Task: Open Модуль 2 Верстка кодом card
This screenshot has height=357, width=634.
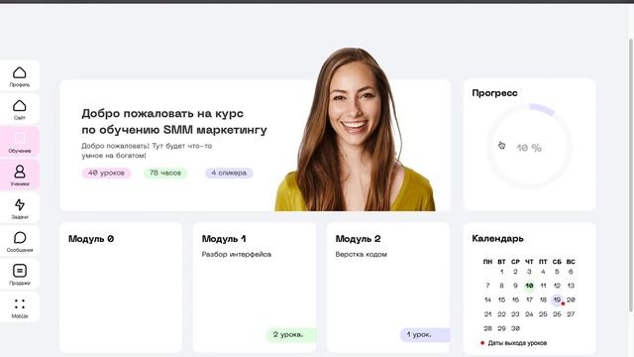Action: [388, 288]
